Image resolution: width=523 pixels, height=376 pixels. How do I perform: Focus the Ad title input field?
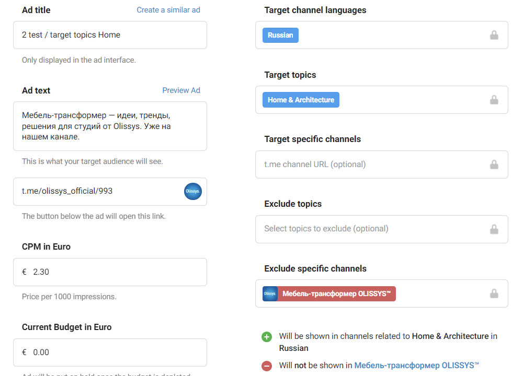tap(110, 35)
